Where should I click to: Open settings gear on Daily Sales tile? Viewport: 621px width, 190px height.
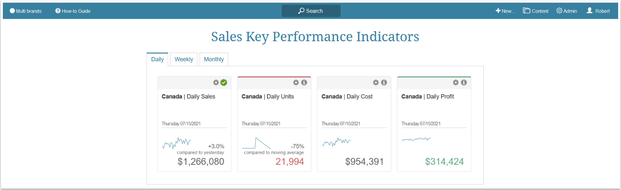point(216,82)
